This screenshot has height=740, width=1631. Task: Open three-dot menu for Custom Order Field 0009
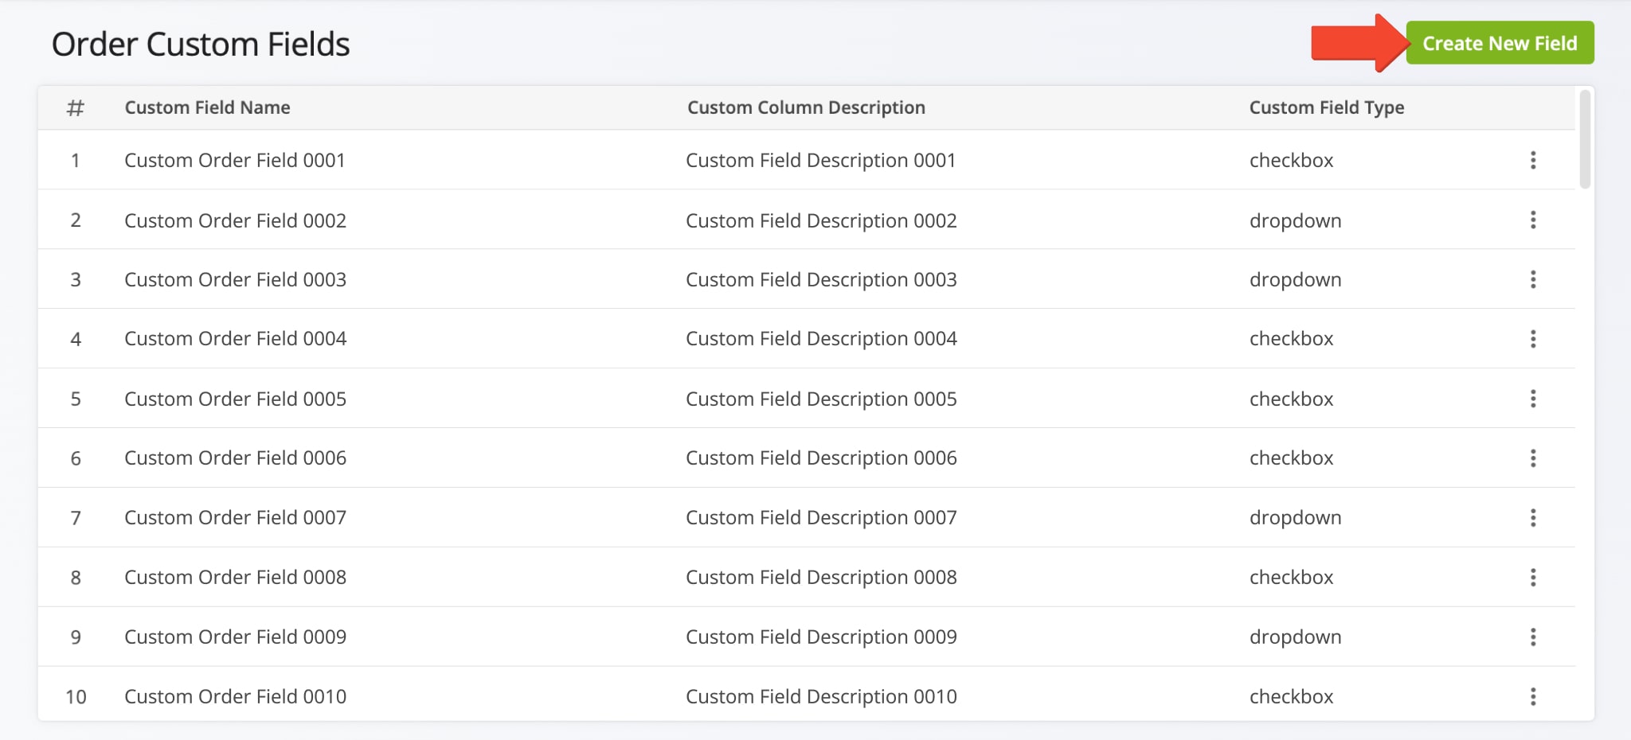[x=1533, y=637]
